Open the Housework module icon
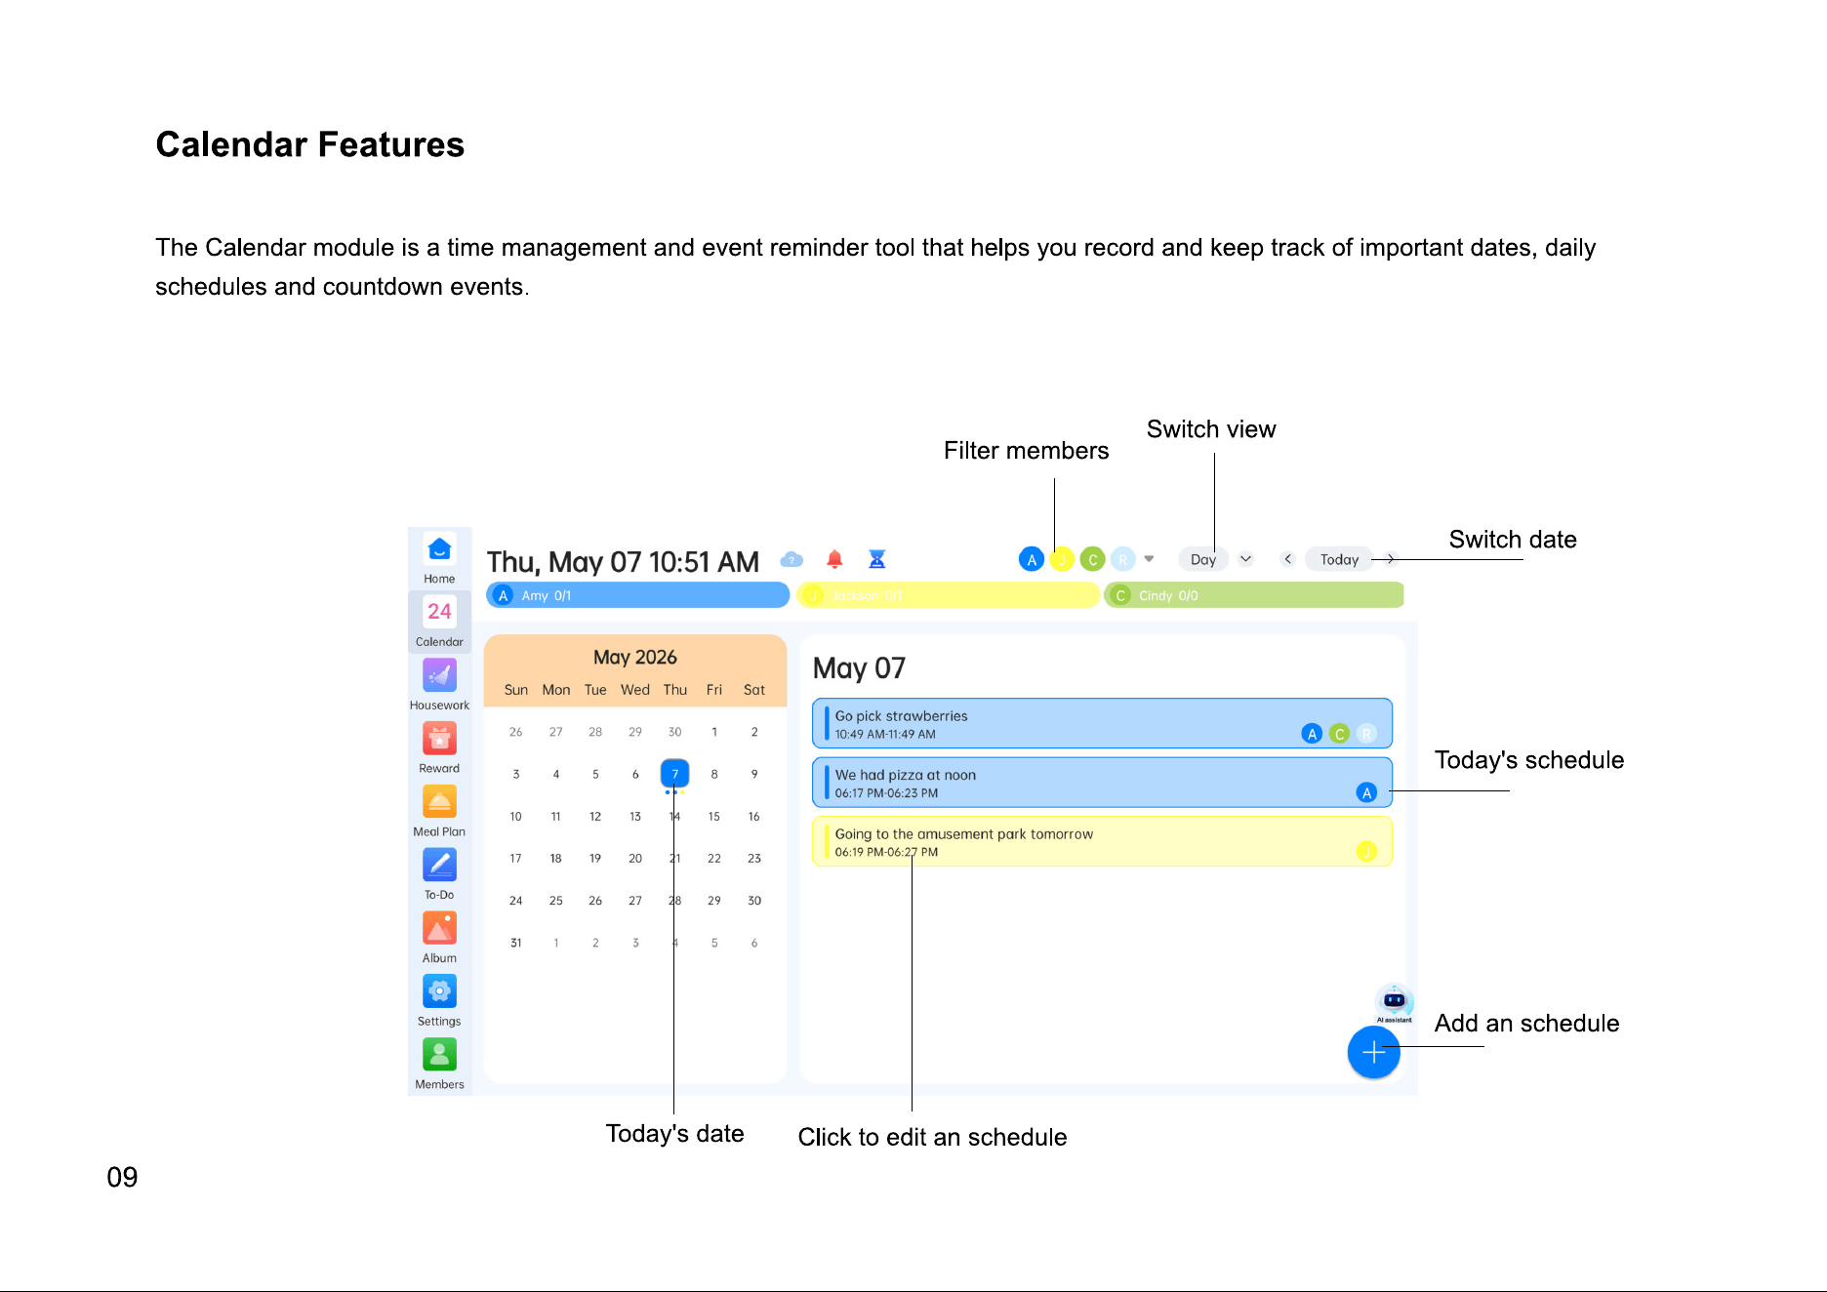The height and width of the screenshot is (1292, 1827). pyautogui.click(x=439, y=675)
